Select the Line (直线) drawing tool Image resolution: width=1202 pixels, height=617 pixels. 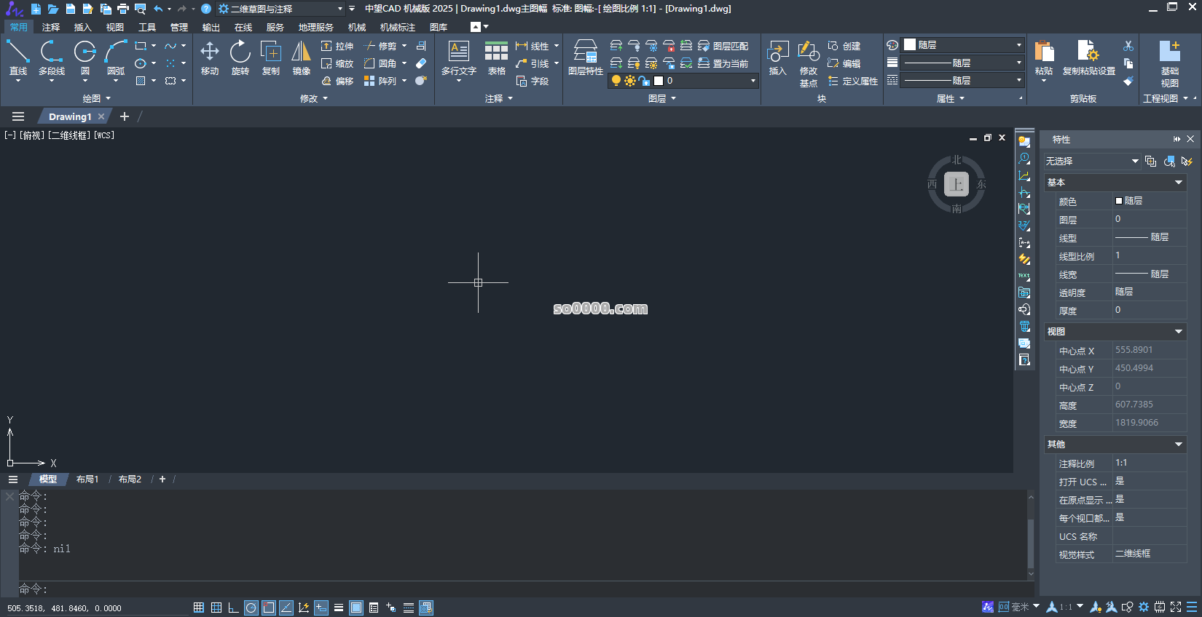pos(18,57)
